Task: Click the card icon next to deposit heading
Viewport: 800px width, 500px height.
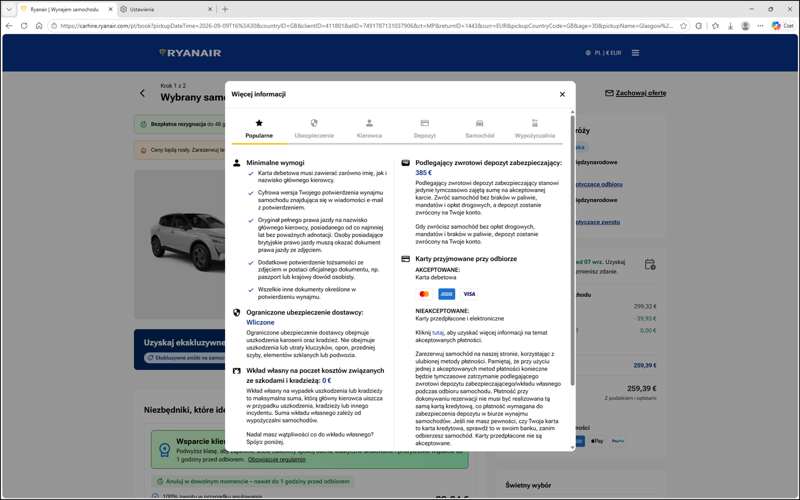Action: pyautogui.click(x=405, y=163)
